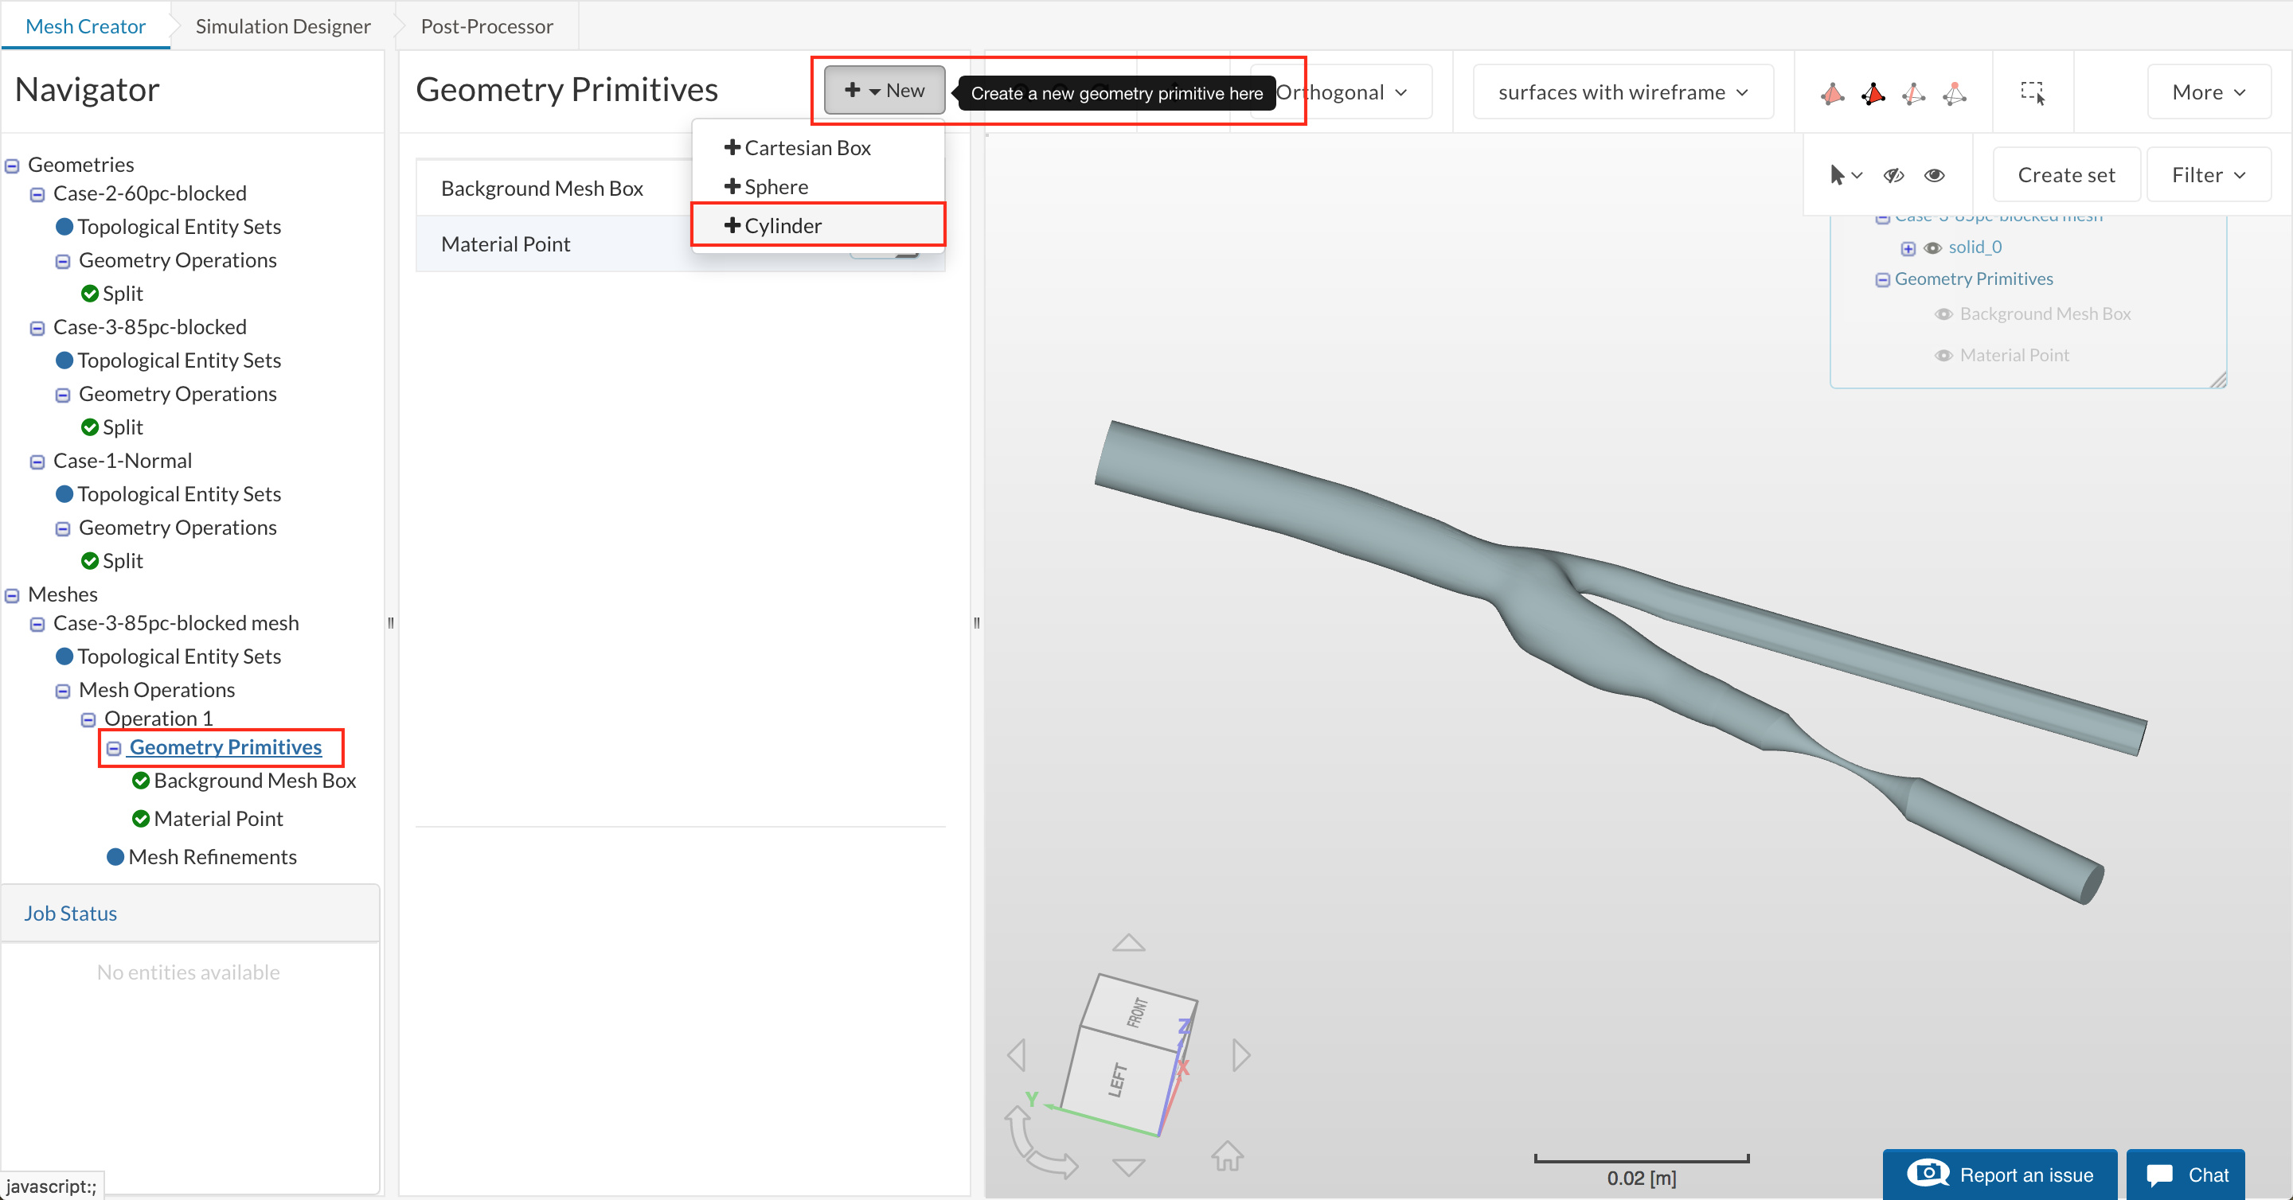The width and height of the screenshot is (2293, 1200).
Task: Click the Create set button
Action: tap(2065, 175)
